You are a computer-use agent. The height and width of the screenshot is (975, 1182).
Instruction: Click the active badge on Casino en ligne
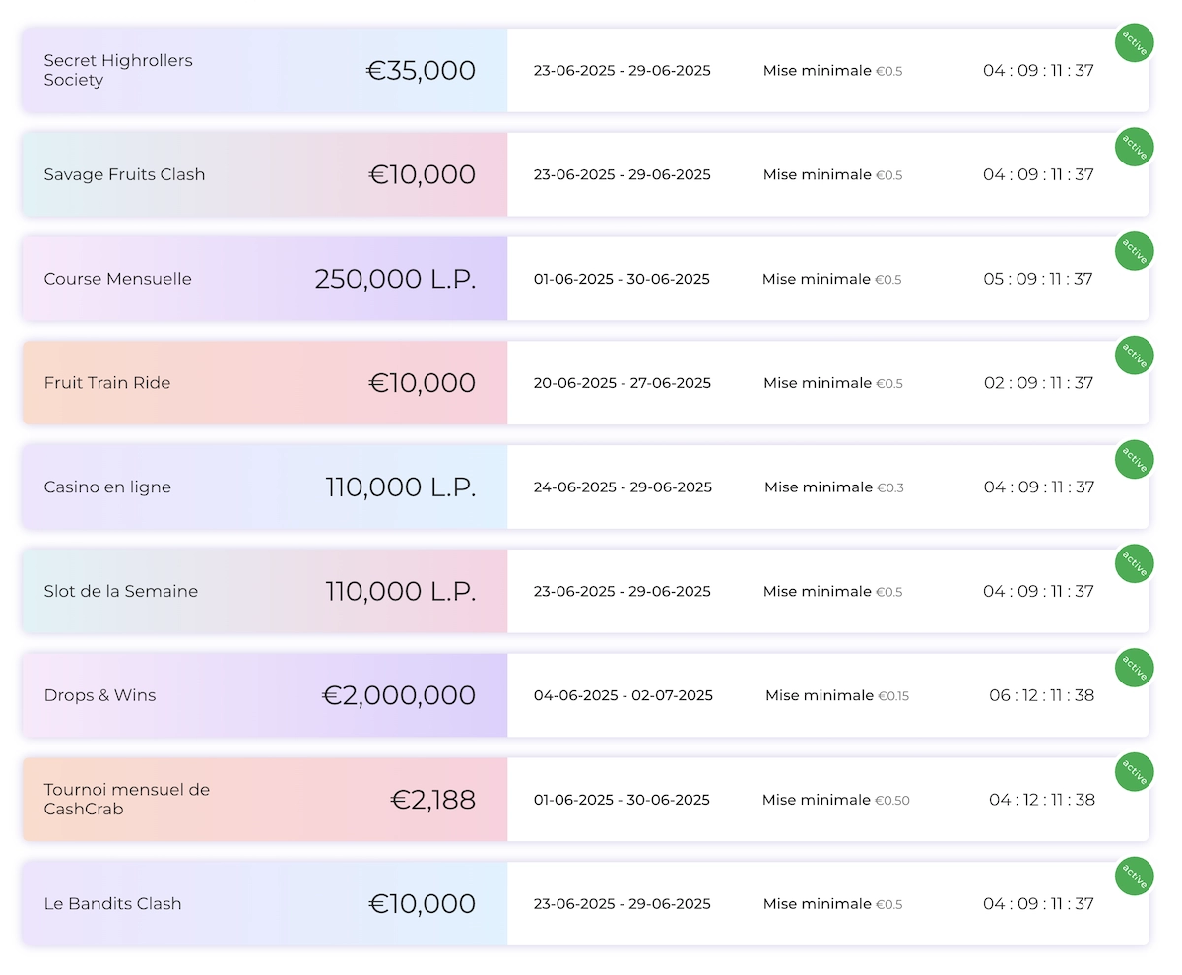(1134, 460)
